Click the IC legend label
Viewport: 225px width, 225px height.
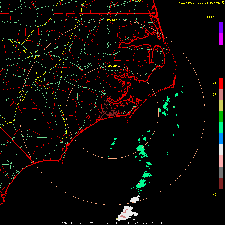[214, 161]
